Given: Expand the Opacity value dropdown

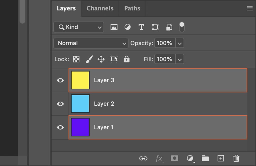Looking at the screenshot, I should 180,43.
